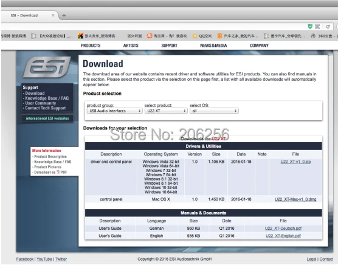Open Knowledge Base / FAQ under More Information
The height and width of the screenshot is (268, 338).
tap(53, 162)
